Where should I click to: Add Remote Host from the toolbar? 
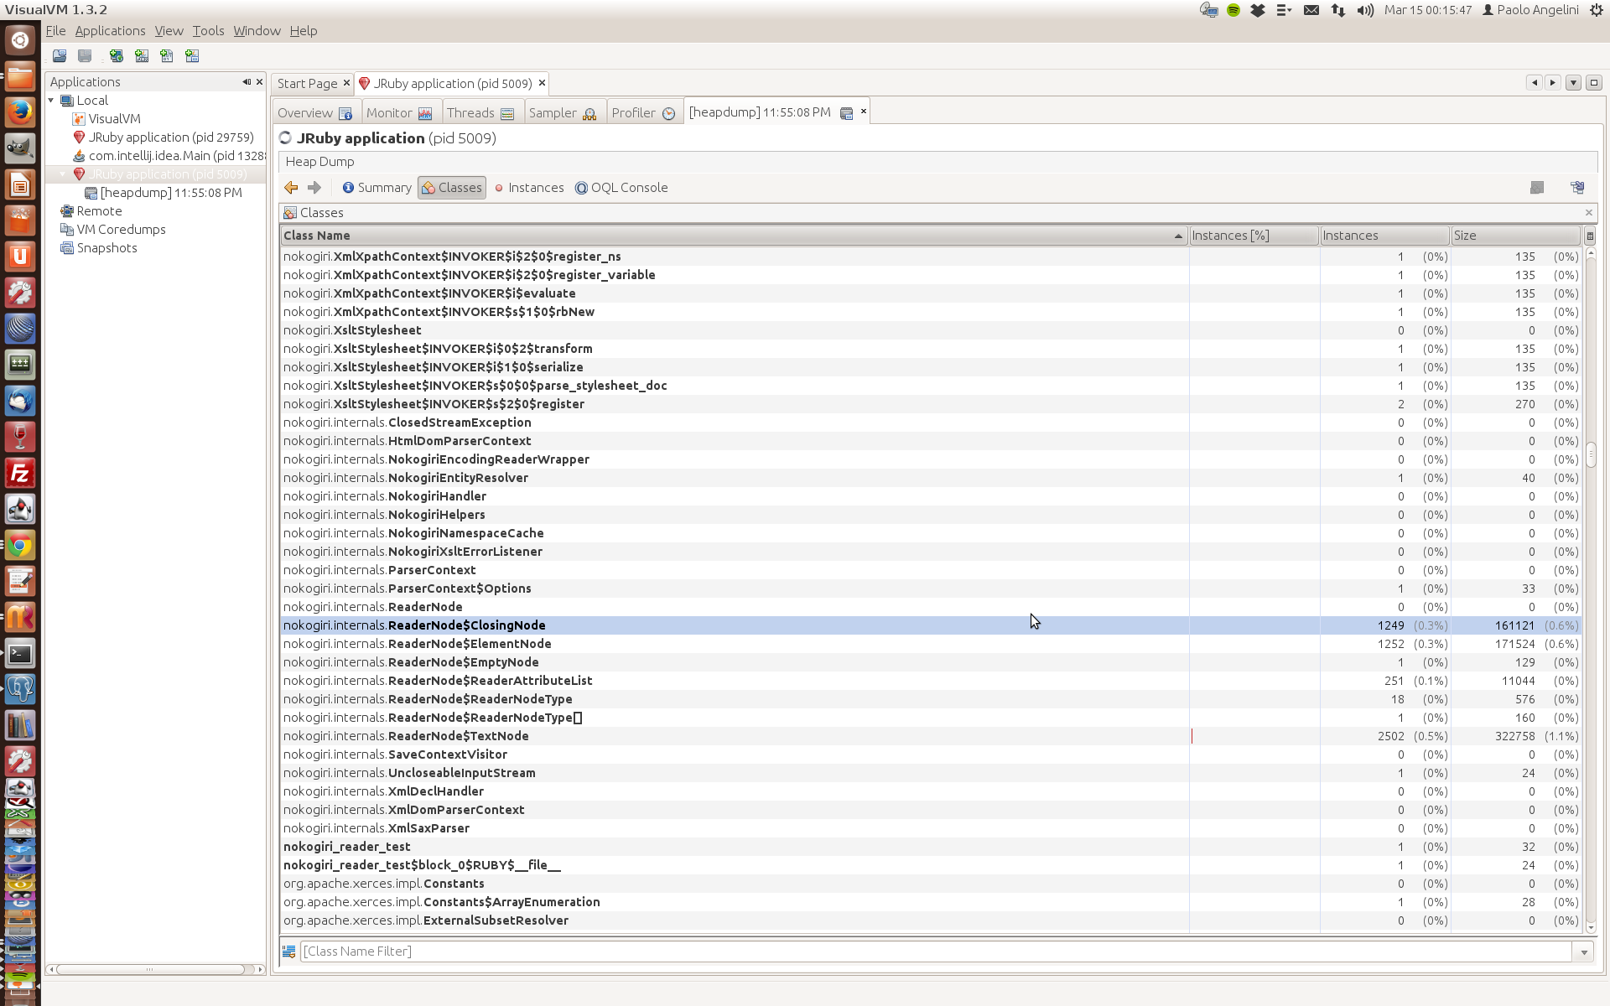coord(117,56)
